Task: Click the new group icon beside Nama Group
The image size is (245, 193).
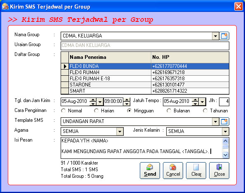Action: (x=224, y=36)
